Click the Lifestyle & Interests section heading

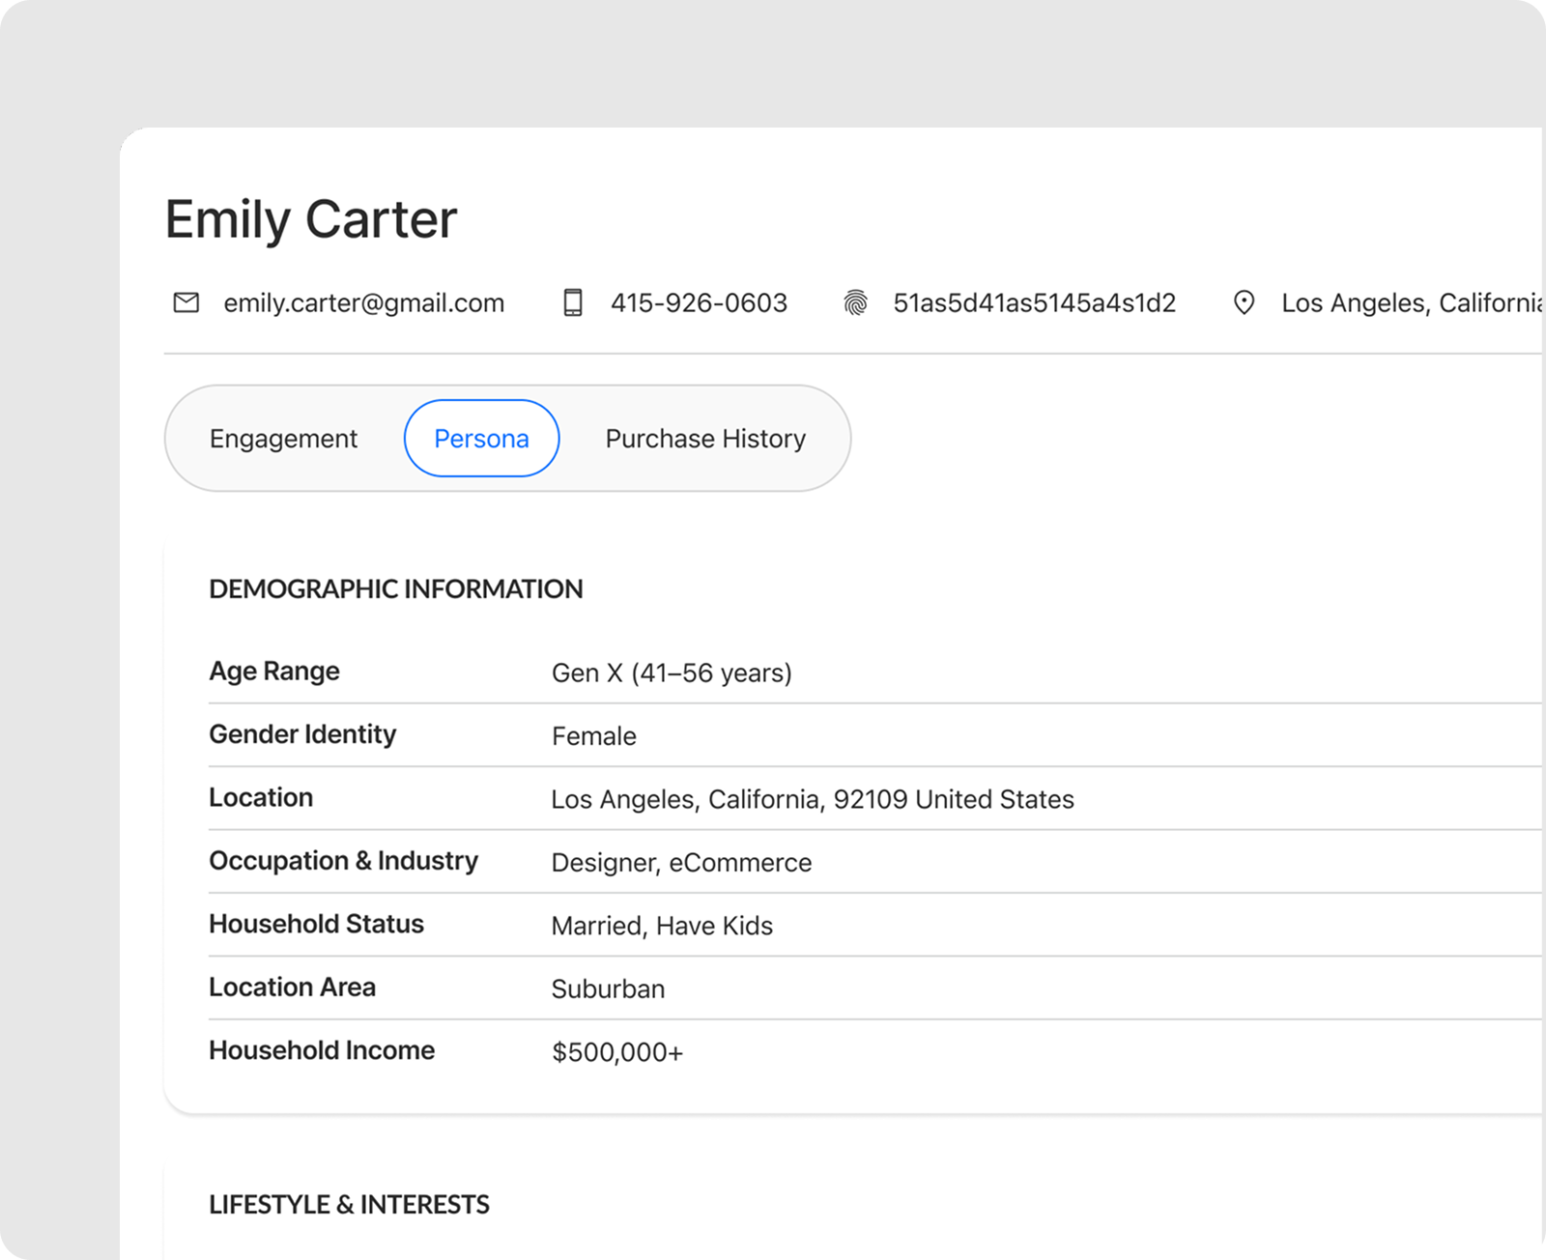coord(349,1205)
